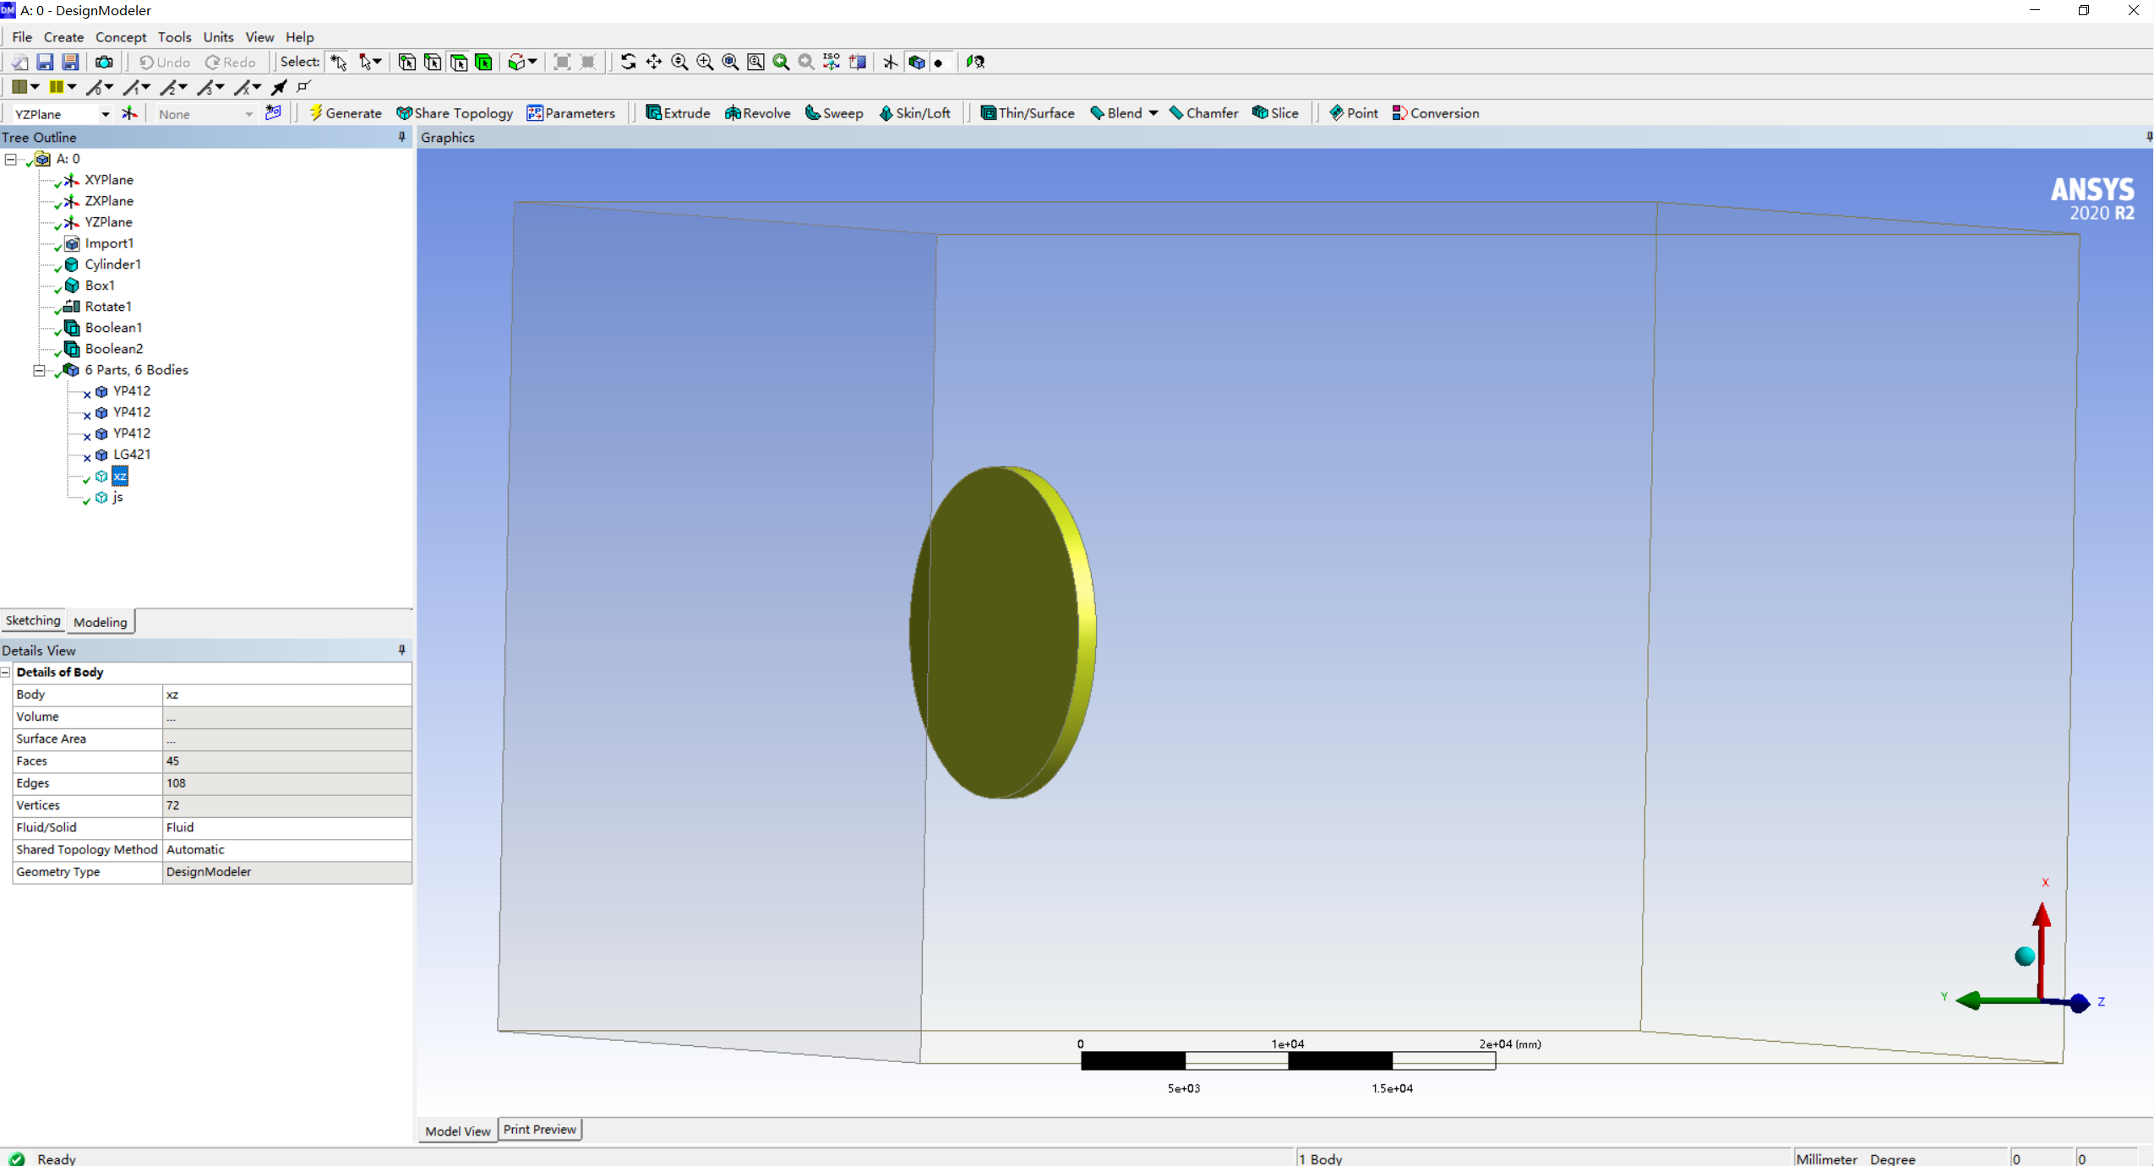Collapse the 6 Parts, 6 Bodies node
The height and width of the screenshot is (1166, 2154).
coord(39,370)
